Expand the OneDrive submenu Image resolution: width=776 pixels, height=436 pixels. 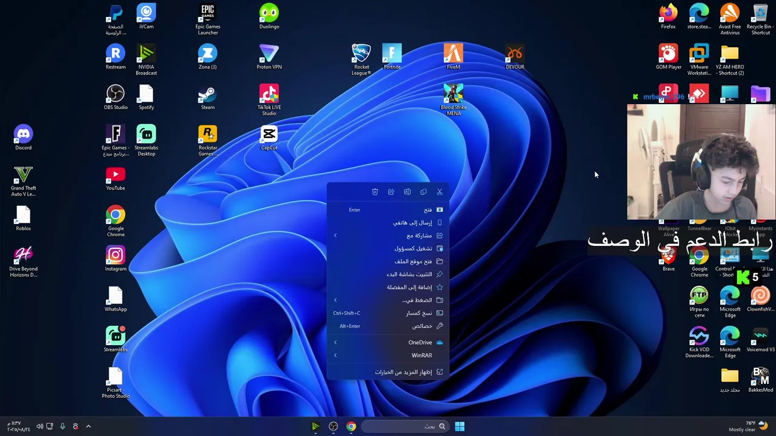[388, 342]
